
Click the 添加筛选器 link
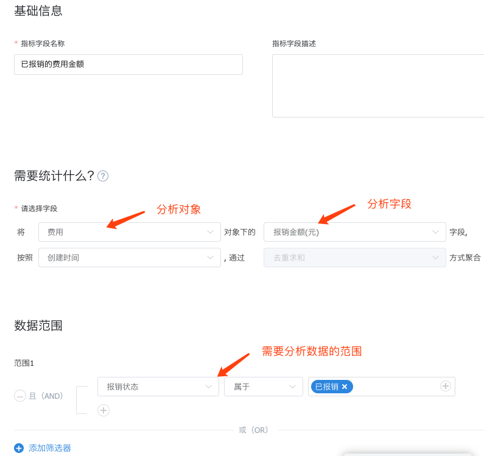pyautogui.click(x=50, y=448)
